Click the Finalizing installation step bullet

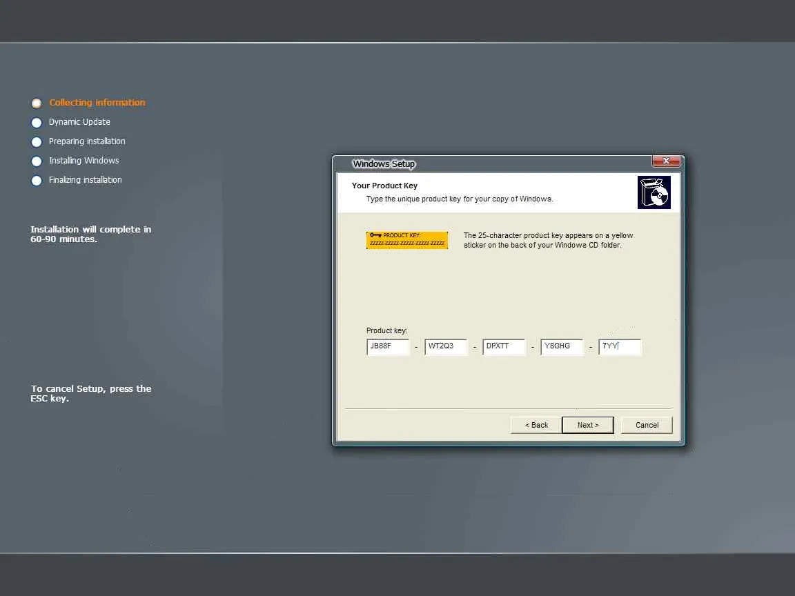(37, 181)
